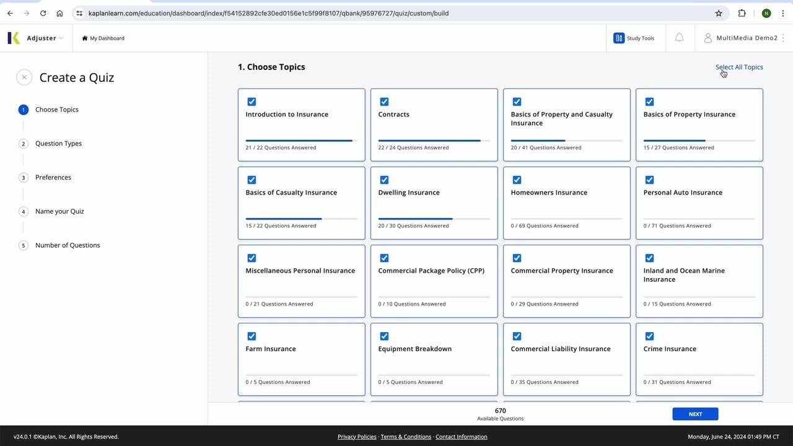
Task: Click the NEXT button
Action: click(x=695, y=414)
